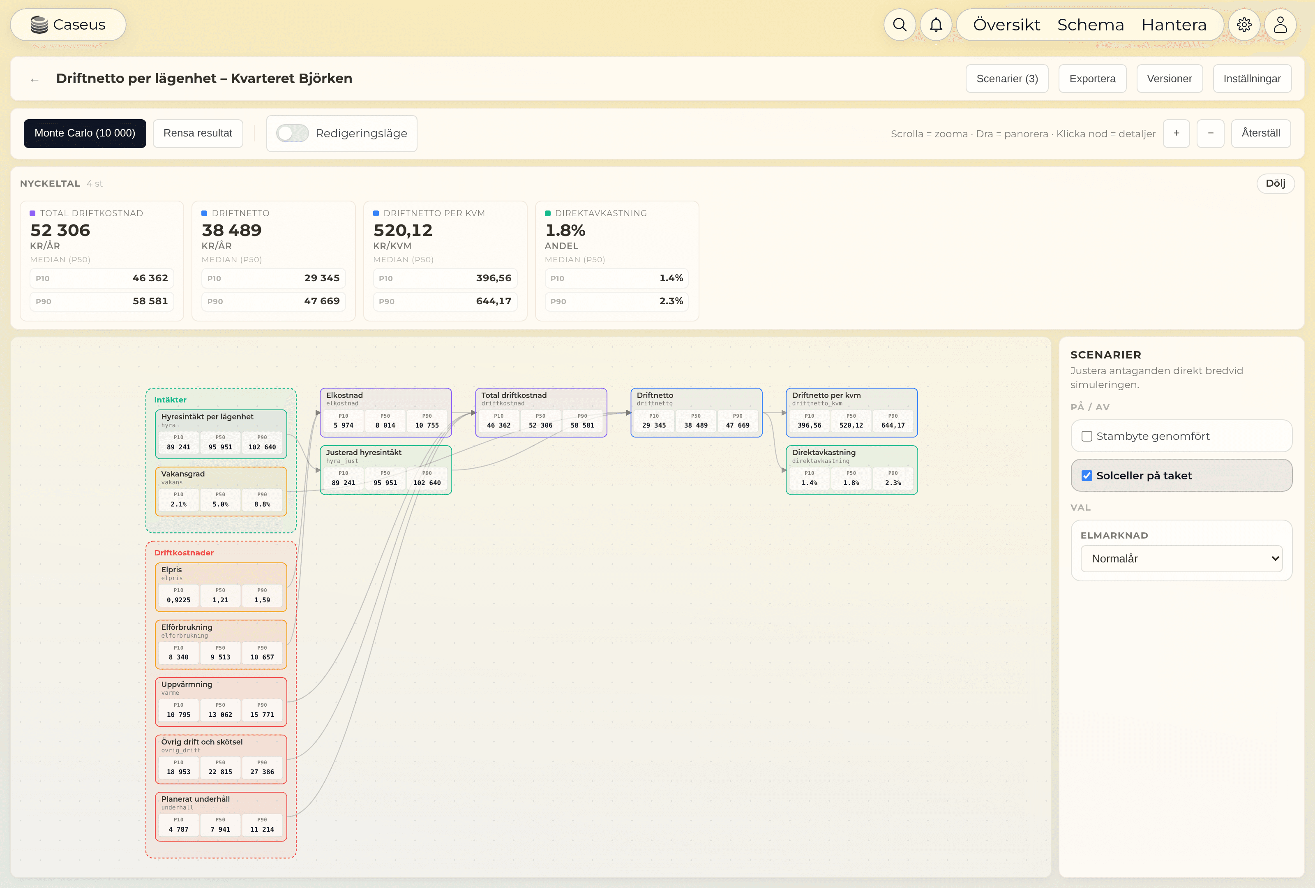This screenshot has width=1315, height=888.
Task: Select the Driftnetto KPI card
Action: pyautogui.click(x=273, y=261)
